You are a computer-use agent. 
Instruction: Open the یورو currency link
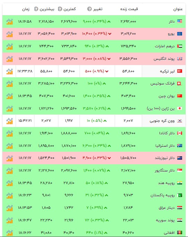click(171, 34)
